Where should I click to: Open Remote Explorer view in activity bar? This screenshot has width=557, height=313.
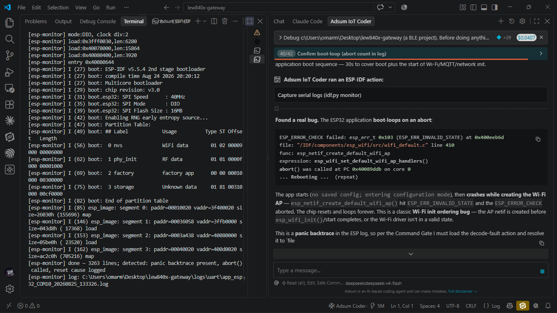(10, 88)
